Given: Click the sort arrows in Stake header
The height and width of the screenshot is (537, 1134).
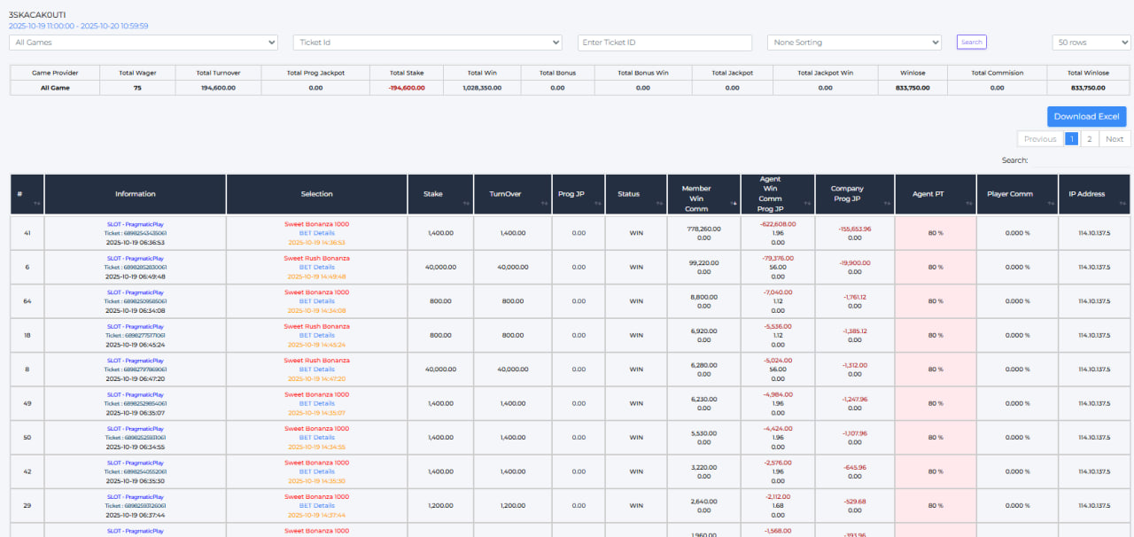Looking at the screenshot, I should click(466, 204).
